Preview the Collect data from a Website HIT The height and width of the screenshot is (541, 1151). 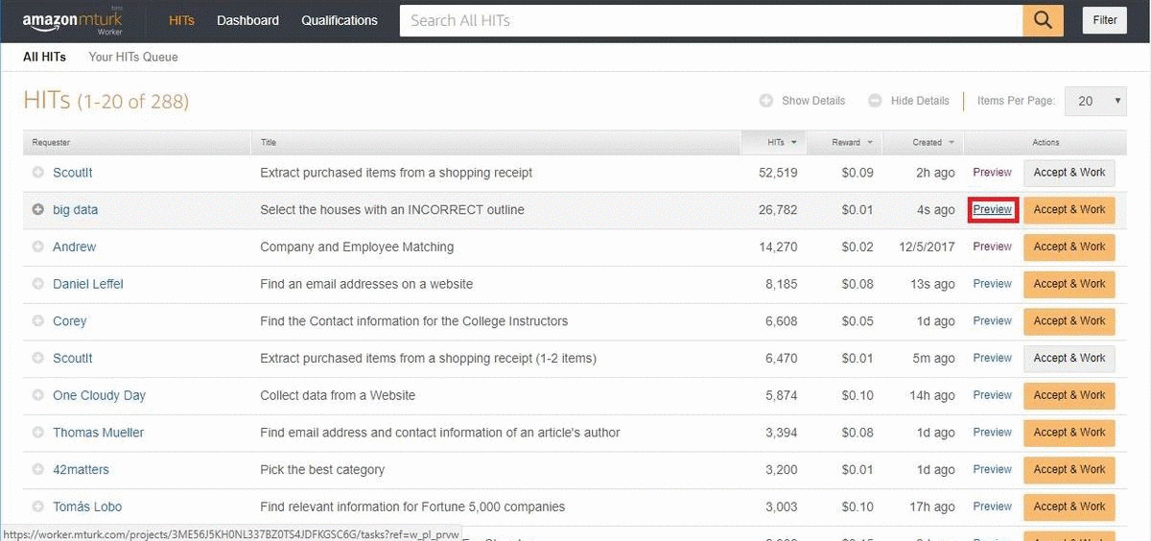coord(992,395)
